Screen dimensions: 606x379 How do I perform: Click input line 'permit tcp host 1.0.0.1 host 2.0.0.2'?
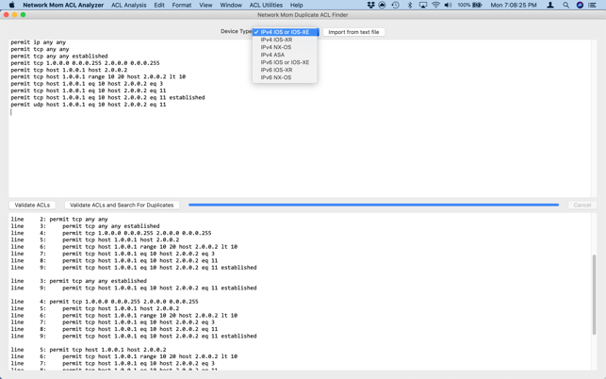(x=69, y=70)
